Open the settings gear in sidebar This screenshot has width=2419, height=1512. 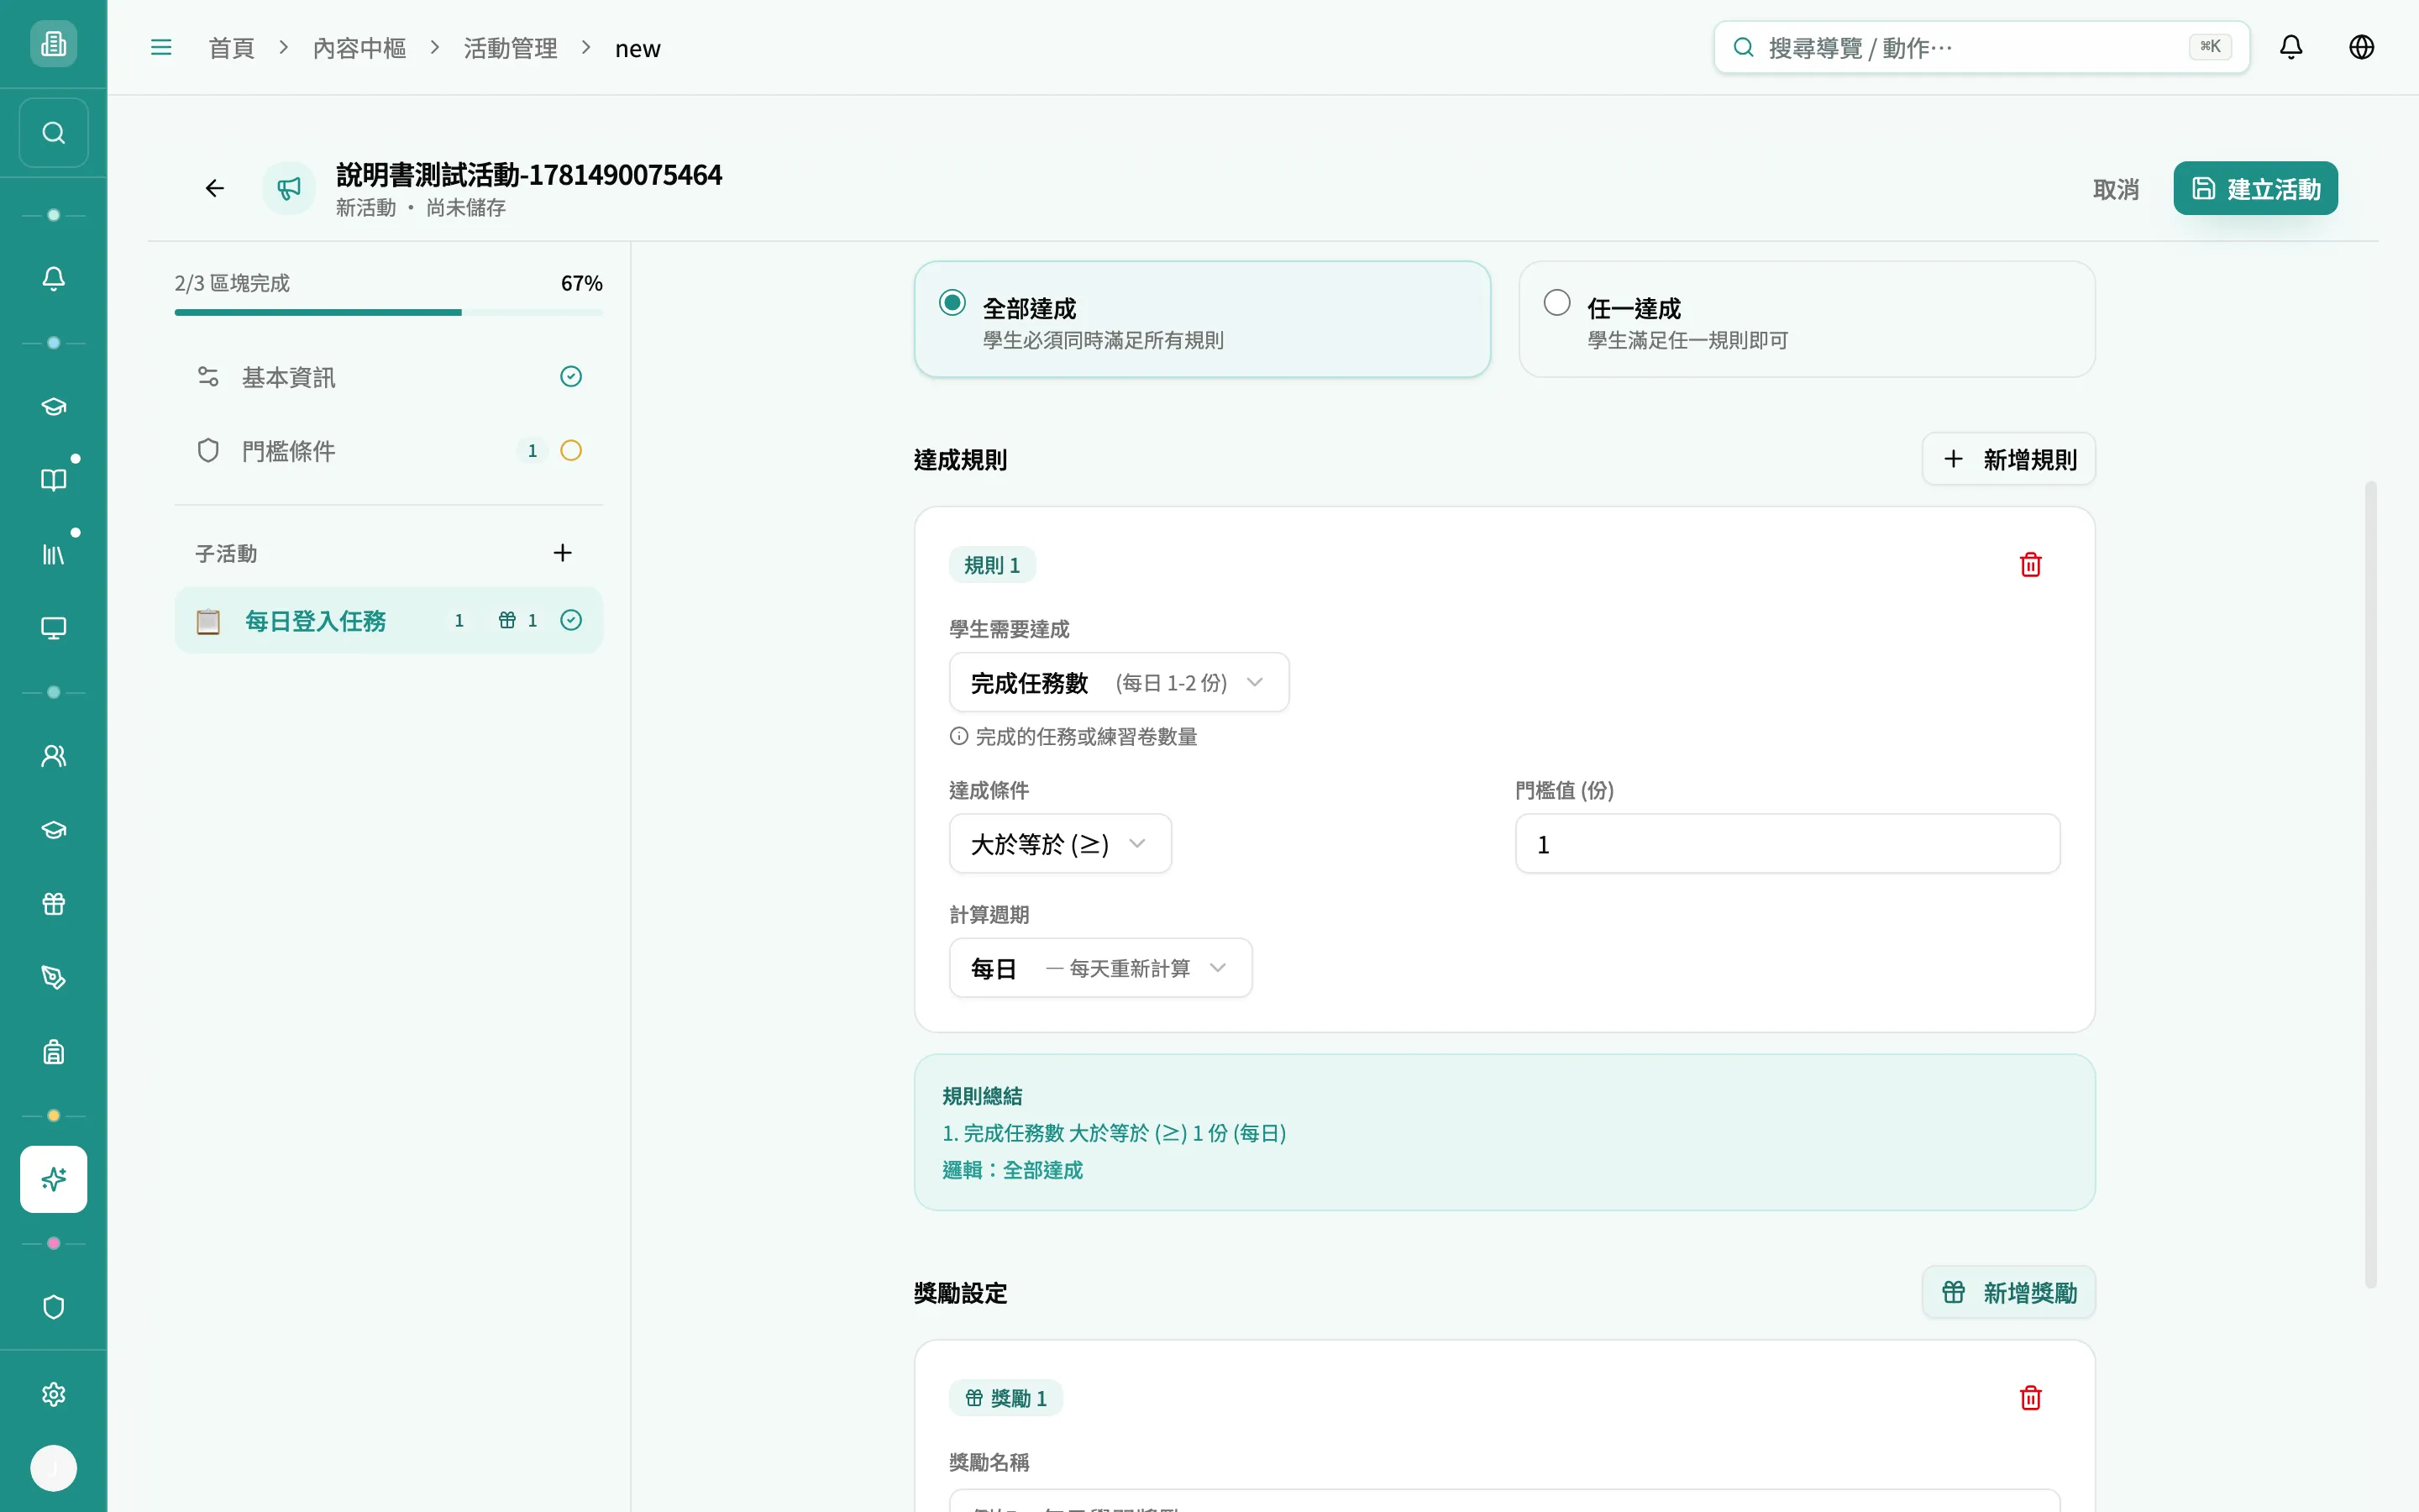click(54, 1394)
